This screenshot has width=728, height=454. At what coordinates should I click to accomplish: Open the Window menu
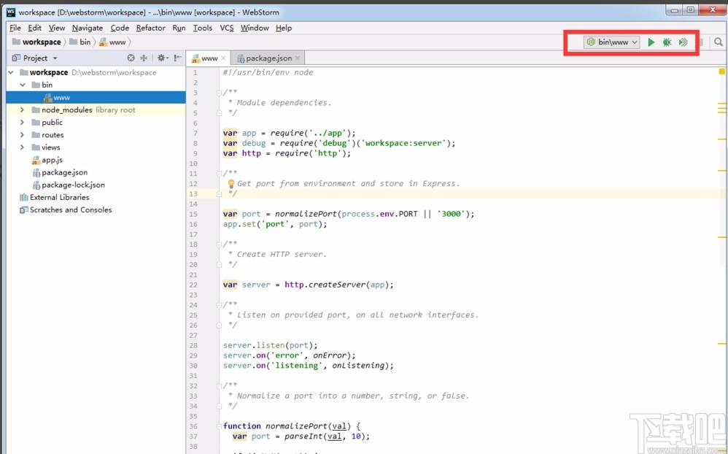[255, 28]
